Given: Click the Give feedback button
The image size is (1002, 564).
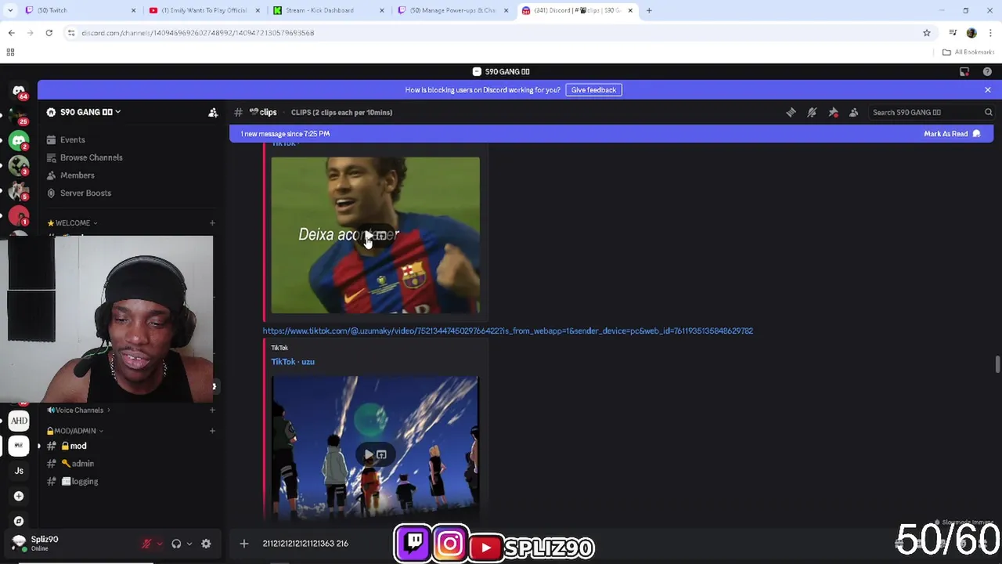Looking at the screenshot, I should [593, 90].
